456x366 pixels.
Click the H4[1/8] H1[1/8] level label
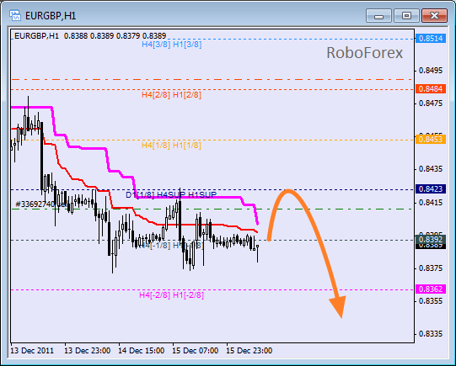tap(171, 146)
